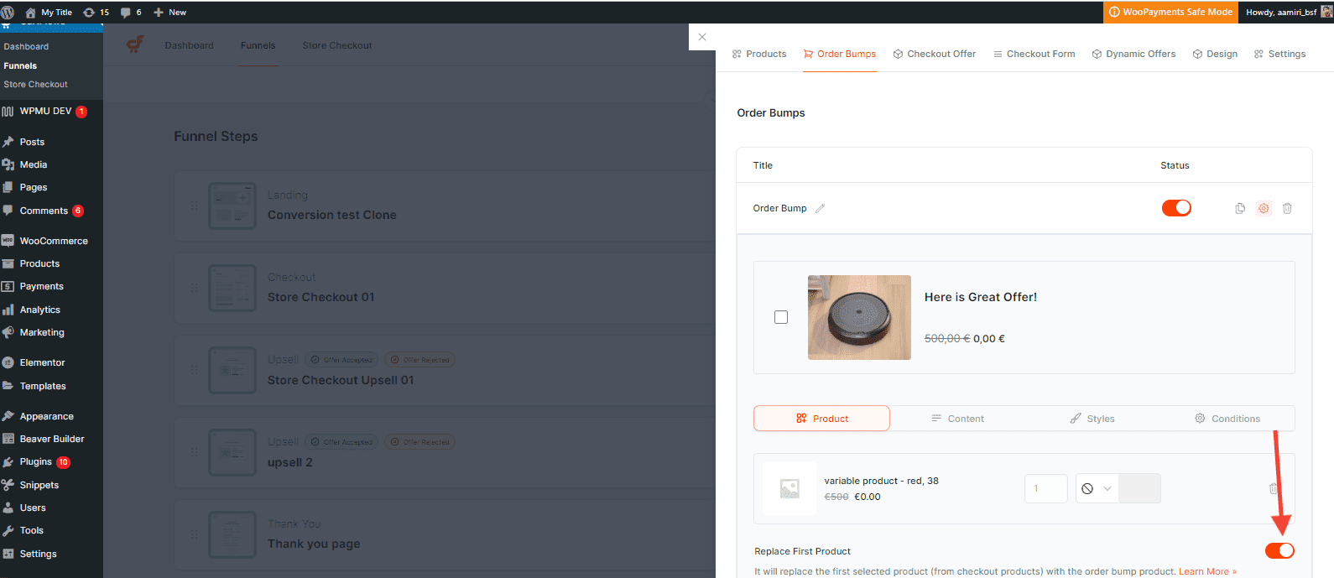Switch to the Checkout Offer tab
The image size is (1334, 578).
coord(934,54)
